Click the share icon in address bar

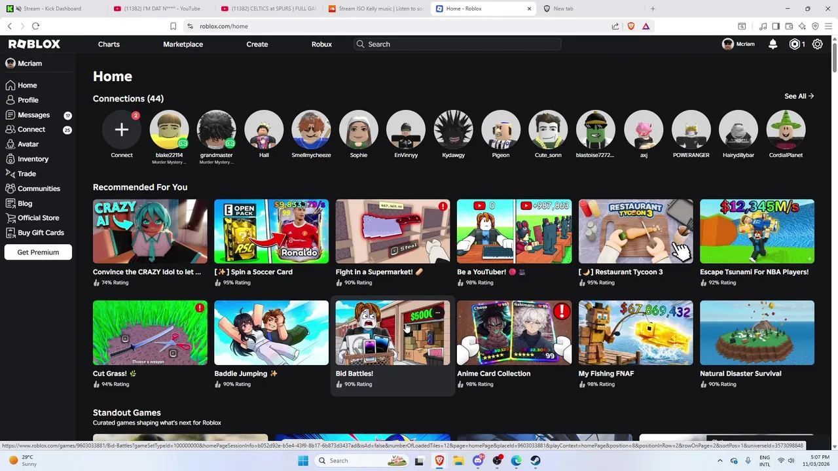click(615, 26)
